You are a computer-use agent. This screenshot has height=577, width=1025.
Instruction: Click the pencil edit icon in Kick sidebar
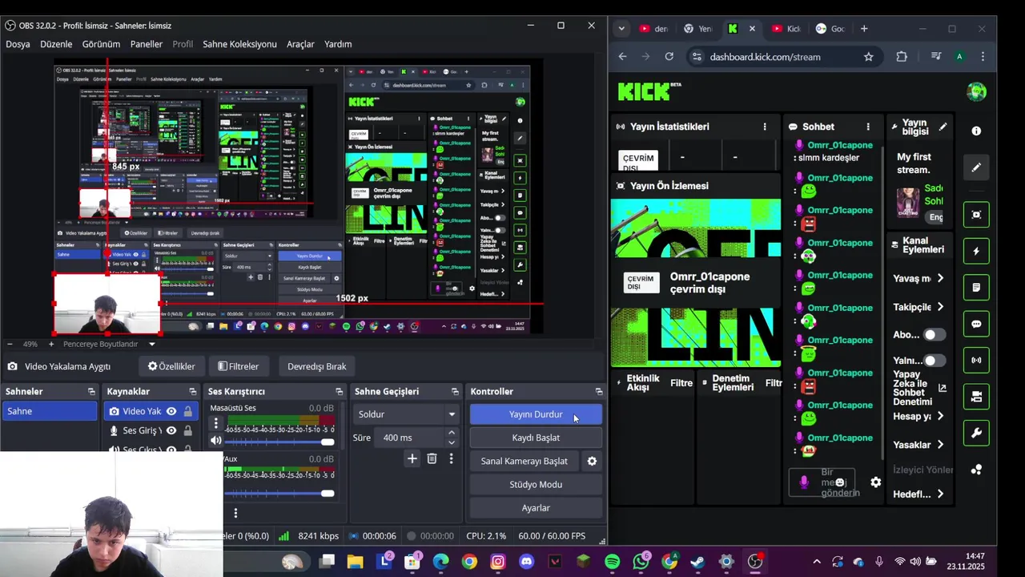(x=976, y=167)
